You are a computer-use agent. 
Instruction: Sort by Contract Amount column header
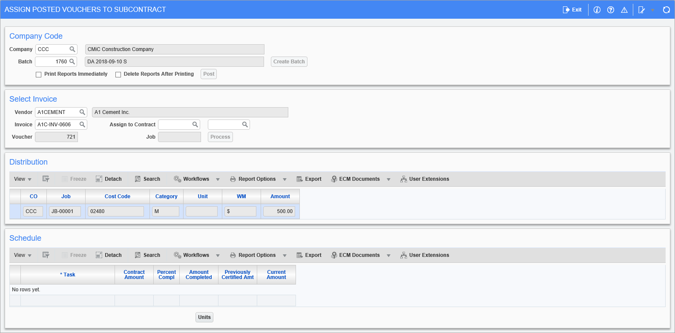134,275
